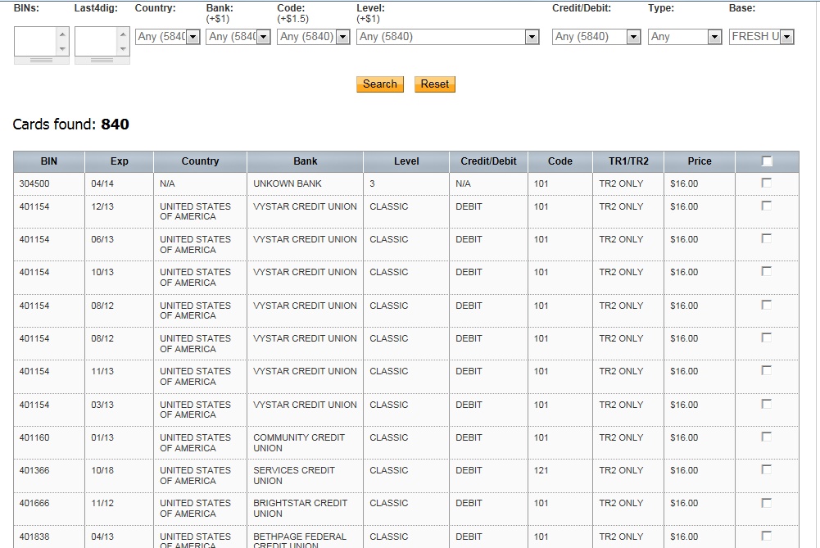This screenshot has width=820, height=548.
Task: Click the expiry cell 01/13
Action: click(102, 437)
